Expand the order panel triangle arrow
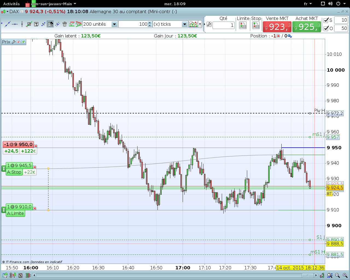The height and width of the screenshot is (280, 350). tap(204, 24)
